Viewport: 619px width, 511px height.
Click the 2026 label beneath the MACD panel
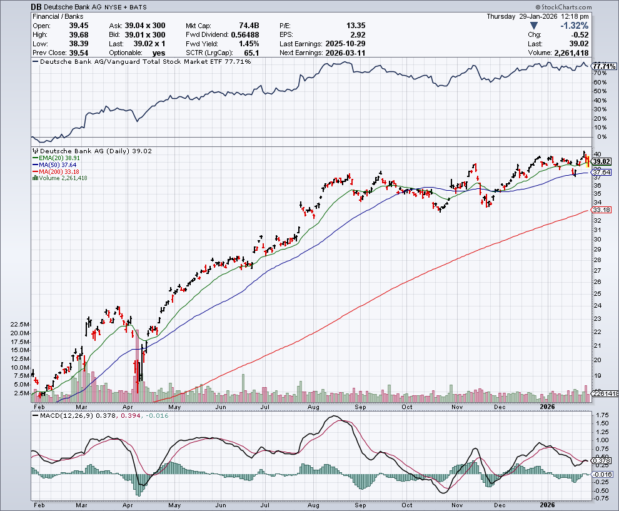(548, 504)
